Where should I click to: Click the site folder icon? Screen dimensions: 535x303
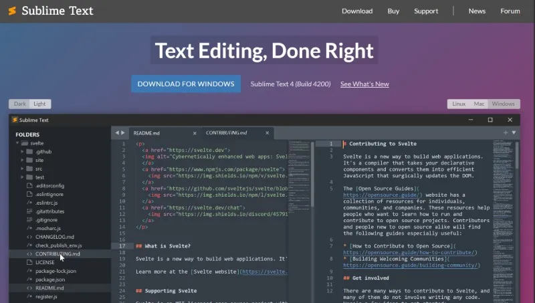coord(29,160)
